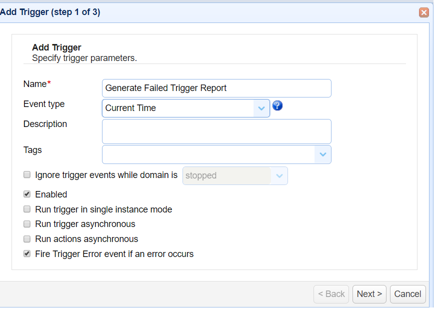Cancel the trigger creation
Viewport: 434px width, 309px height.
click(407, 294)
